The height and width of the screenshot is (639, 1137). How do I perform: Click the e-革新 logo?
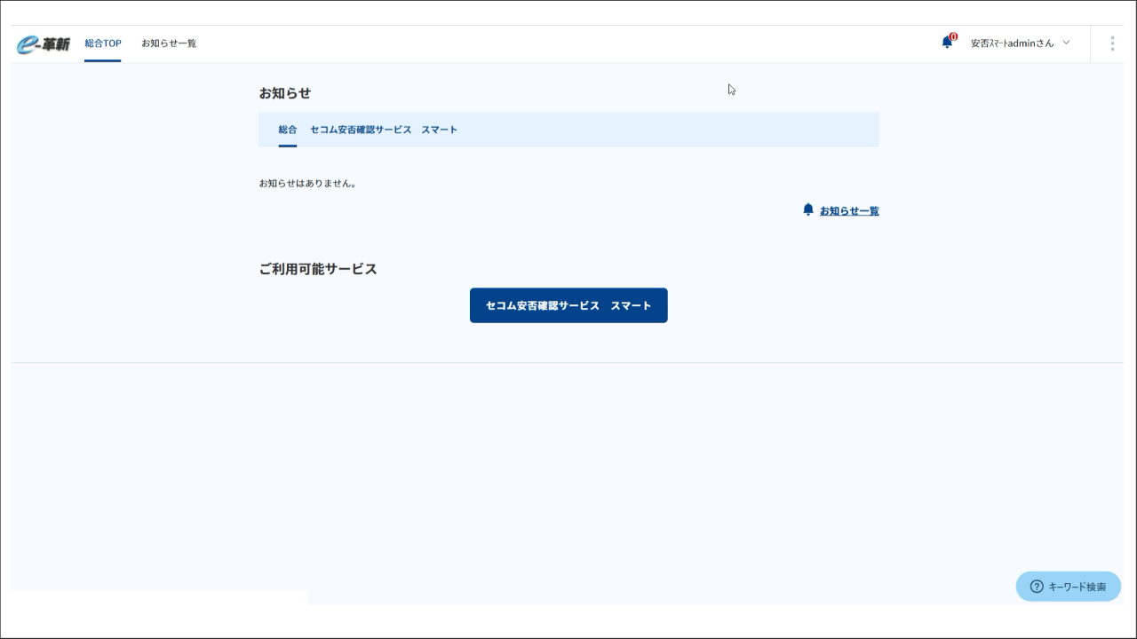[x=43, y=43]
